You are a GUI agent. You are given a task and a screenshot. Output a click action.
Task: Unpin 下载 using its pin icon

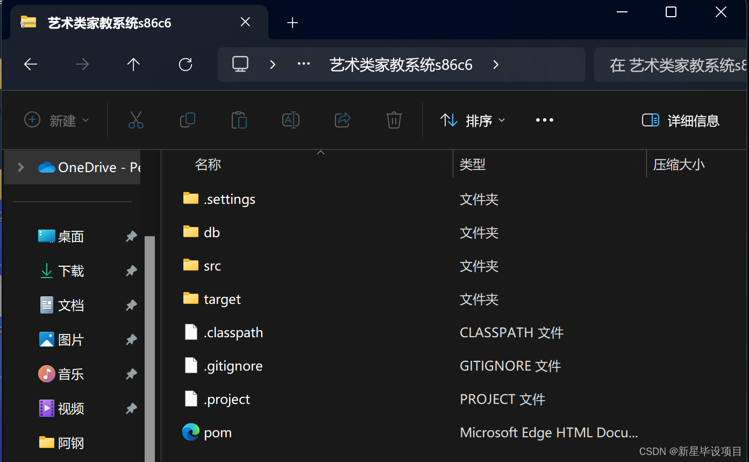[131, 271]
